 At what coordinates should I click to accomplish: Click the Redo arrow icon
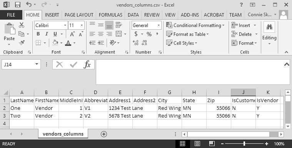click(44, 4)
